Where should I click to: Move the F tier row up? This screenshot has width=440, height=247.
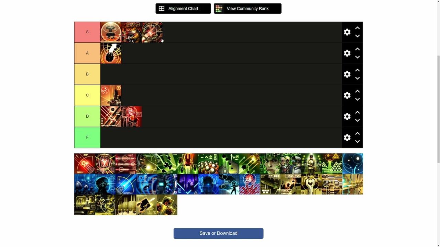357,133
